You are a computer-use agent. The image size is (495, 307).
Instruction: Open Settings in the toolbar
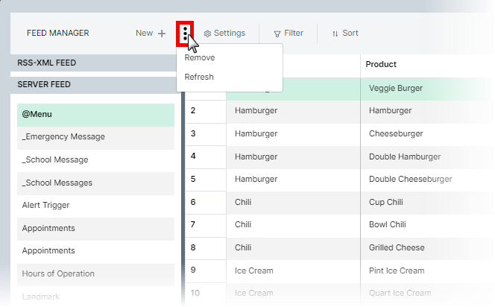tap(224, 33)
